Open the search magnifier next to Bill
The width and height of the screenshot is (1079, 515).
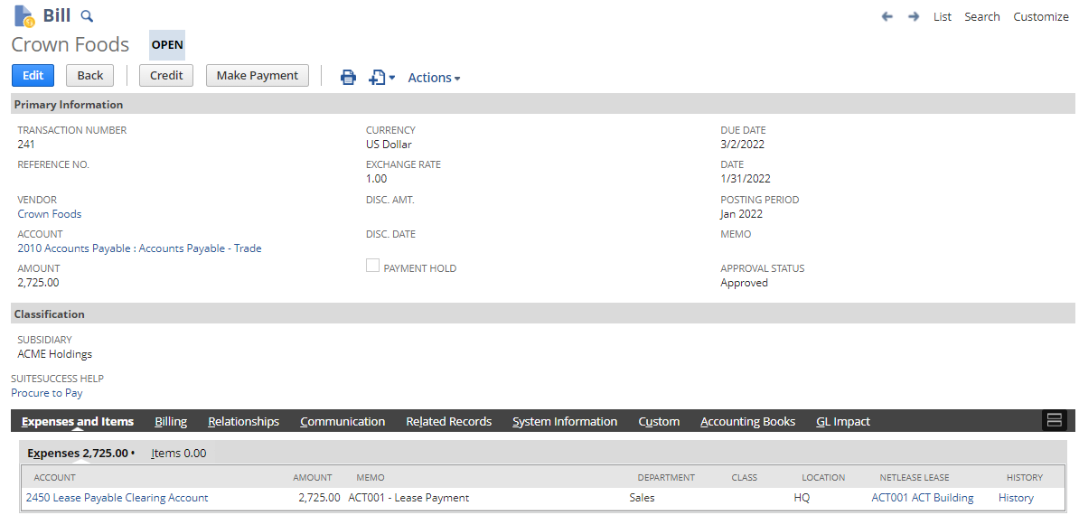(87, 16)
